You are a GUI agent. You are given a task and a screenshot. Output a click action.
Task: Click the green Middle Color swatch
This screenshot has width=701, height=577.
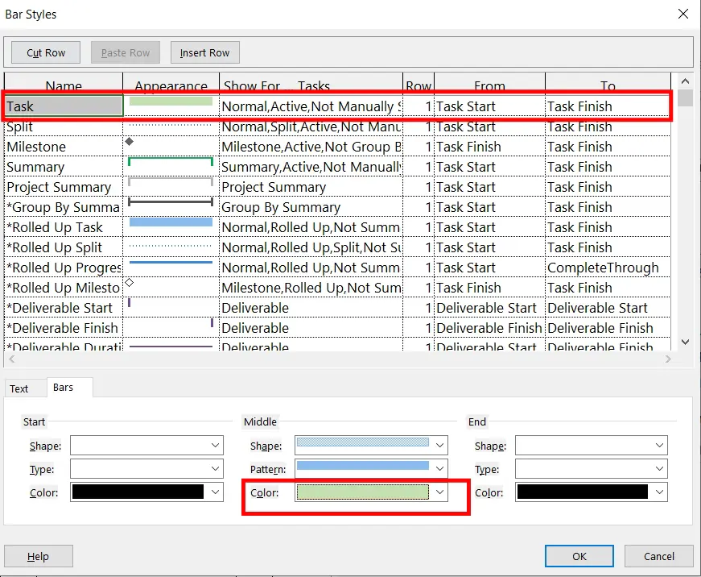pos(362,492)
